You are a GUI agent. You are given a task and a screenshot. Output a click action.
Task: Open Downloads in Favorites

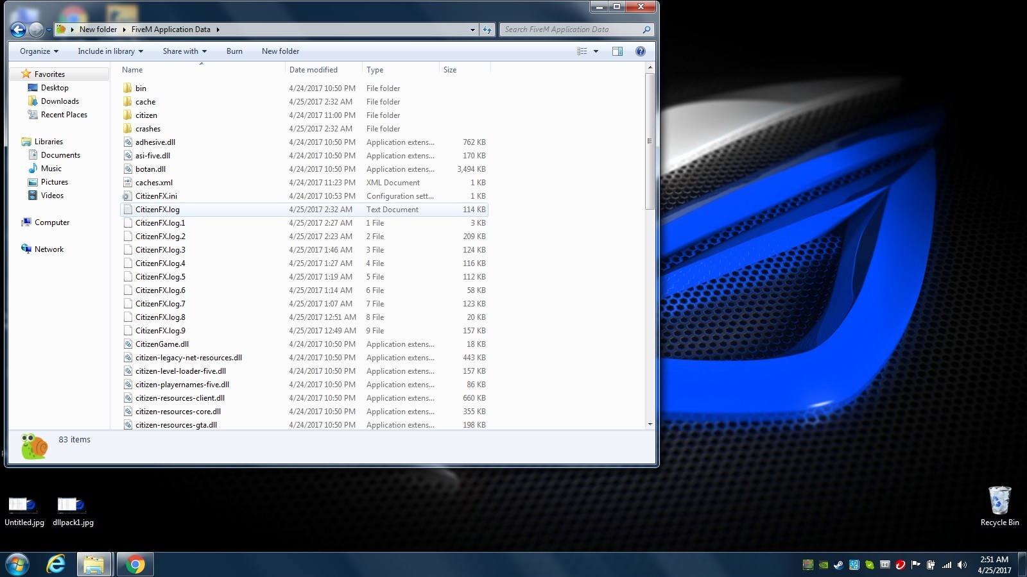pyautogui.click(x=60, y=101)
